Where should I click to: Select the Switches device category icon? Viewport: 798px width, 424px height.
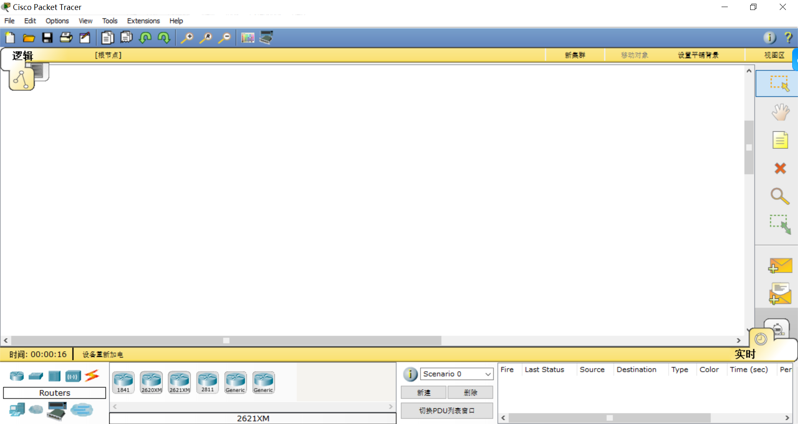coord(36,376)
